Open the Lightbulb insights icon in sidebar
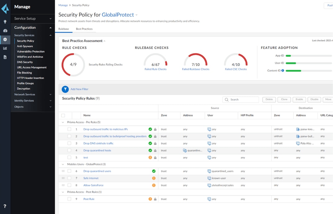This screenshot has height=214, width=333. click(x=5, y=22)
